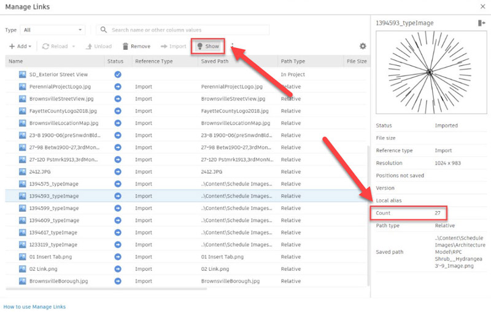Click the Show lightbulb button

tap(207, 46)
